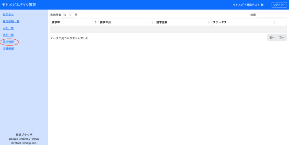Click the ステータス column header label
Screen dimensions: 289x145
(220, 22)
